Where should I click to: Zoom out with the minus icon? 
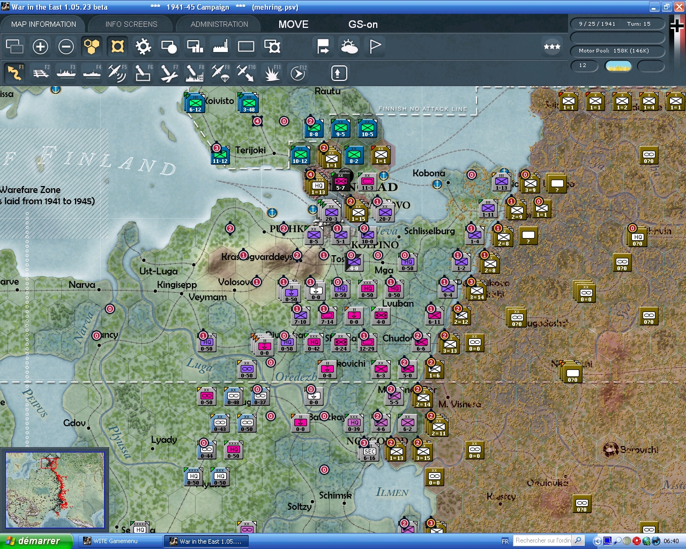(x=66, y=47)
